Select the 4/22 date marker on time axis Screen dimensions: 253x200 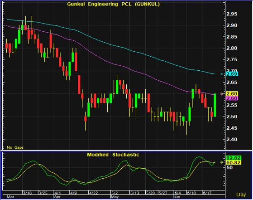(93, 193)
